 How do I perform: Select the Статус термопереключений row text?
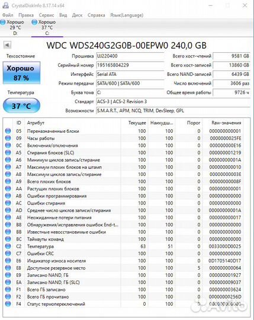coord(56,304)
